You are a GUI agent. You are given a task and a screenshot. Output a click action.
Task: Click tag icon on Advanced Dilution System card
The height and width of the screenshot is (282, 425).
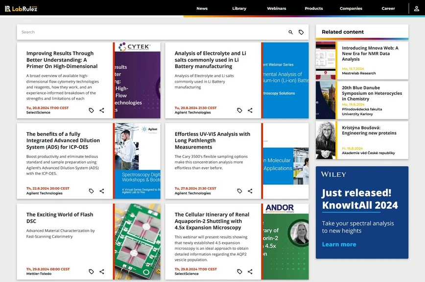click(x=92, y=191)
